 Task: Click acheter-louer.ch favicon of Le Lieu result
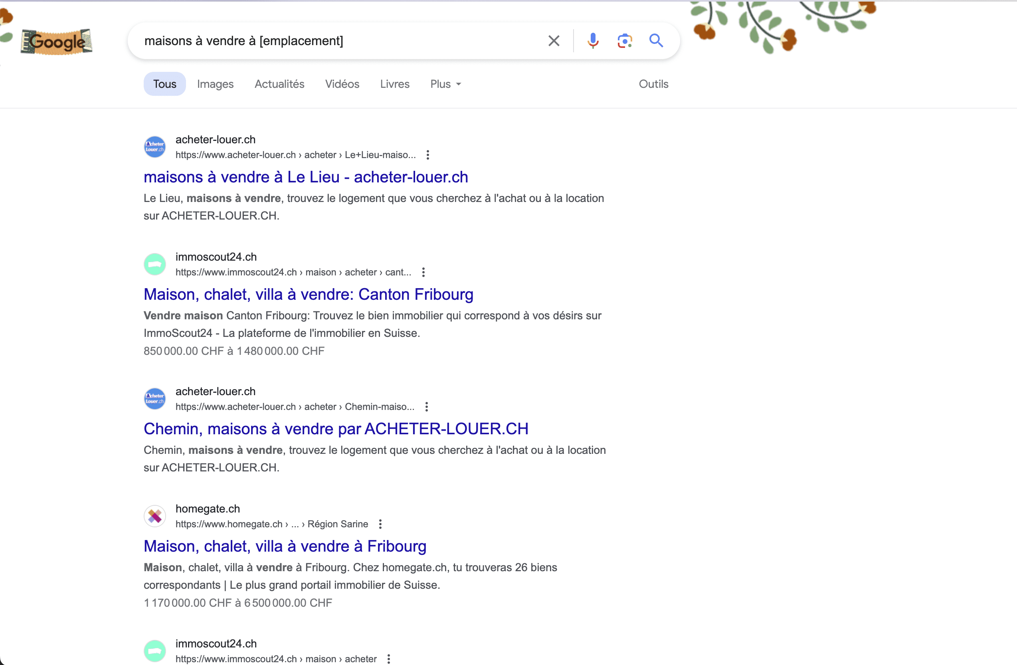tap(155, 147)
